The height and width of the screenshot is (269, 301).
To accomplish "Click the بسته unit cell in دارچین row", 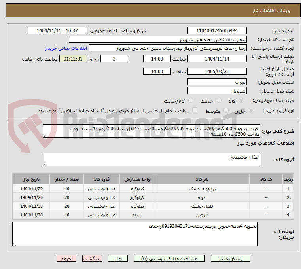I will [137, 215].
